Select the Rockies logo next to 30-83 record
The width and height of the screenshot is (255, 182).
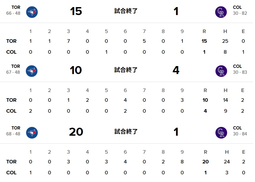click(x=221, y=71)
